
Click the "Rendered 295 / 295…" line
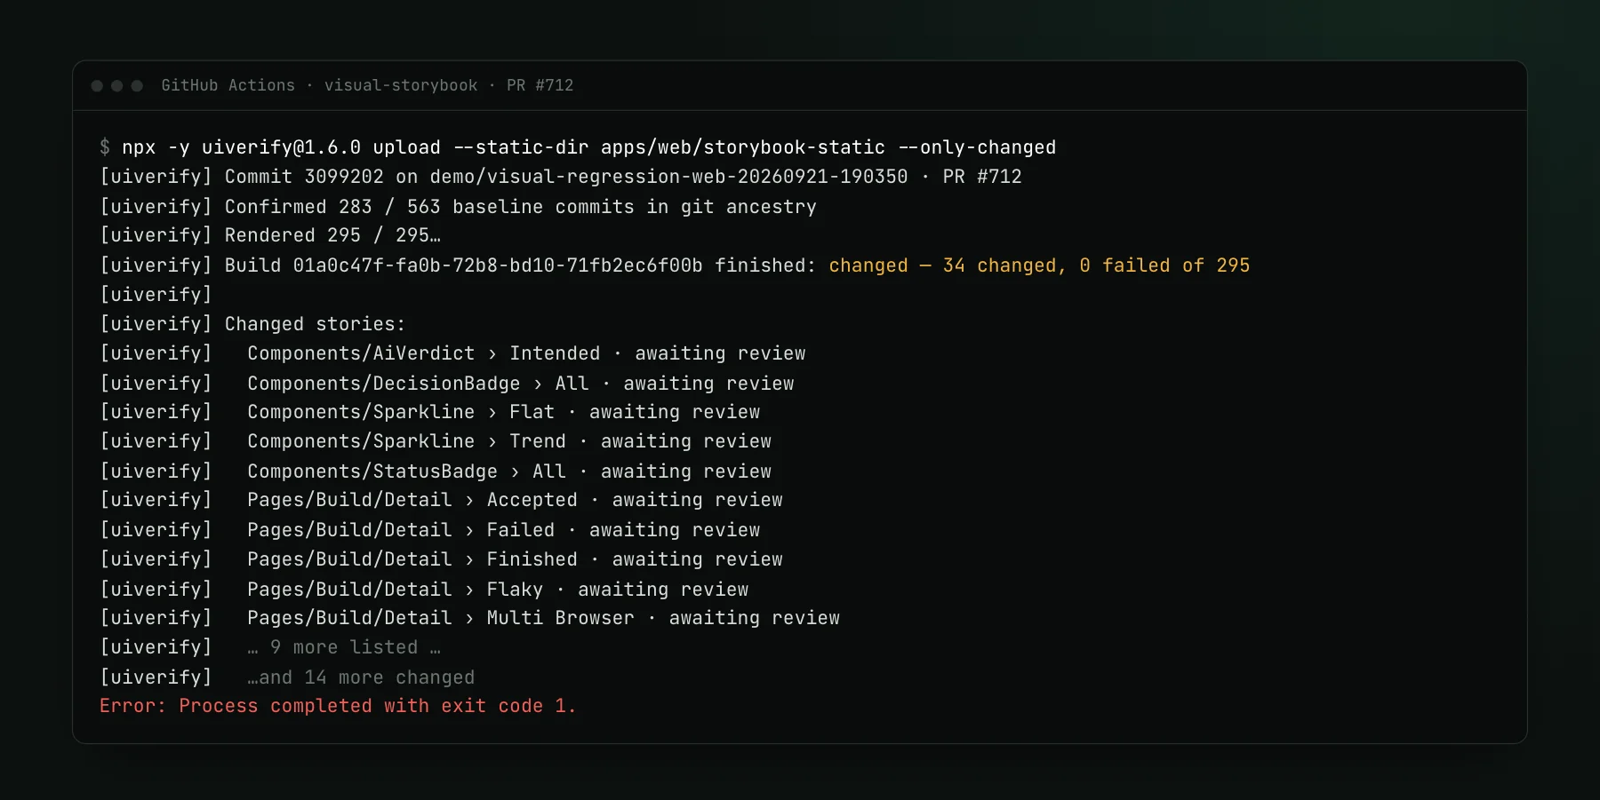pos(270,235)
